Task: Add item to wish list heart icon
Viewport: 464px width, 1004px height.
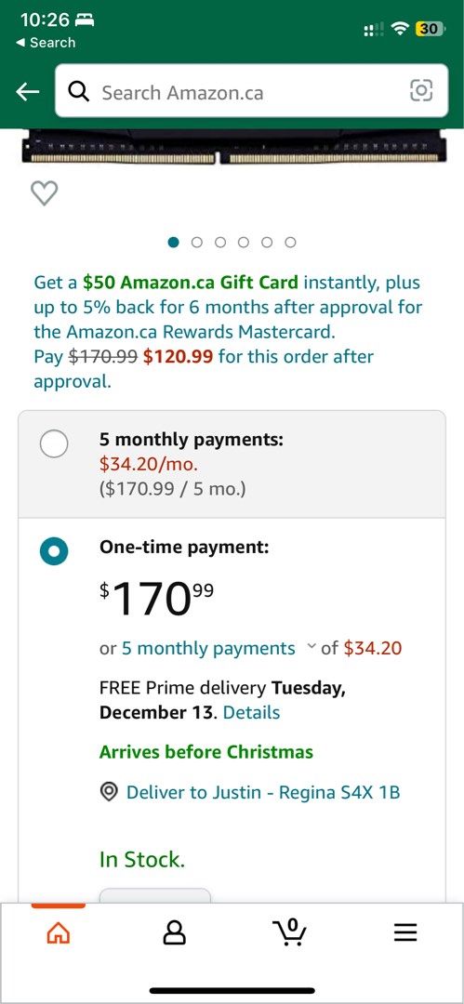Action: click(45, 192)
